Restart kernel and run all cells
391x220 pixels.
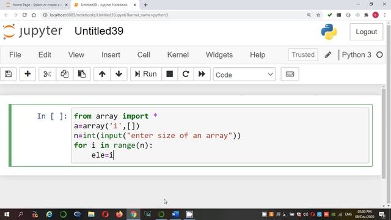pos(202,74)
